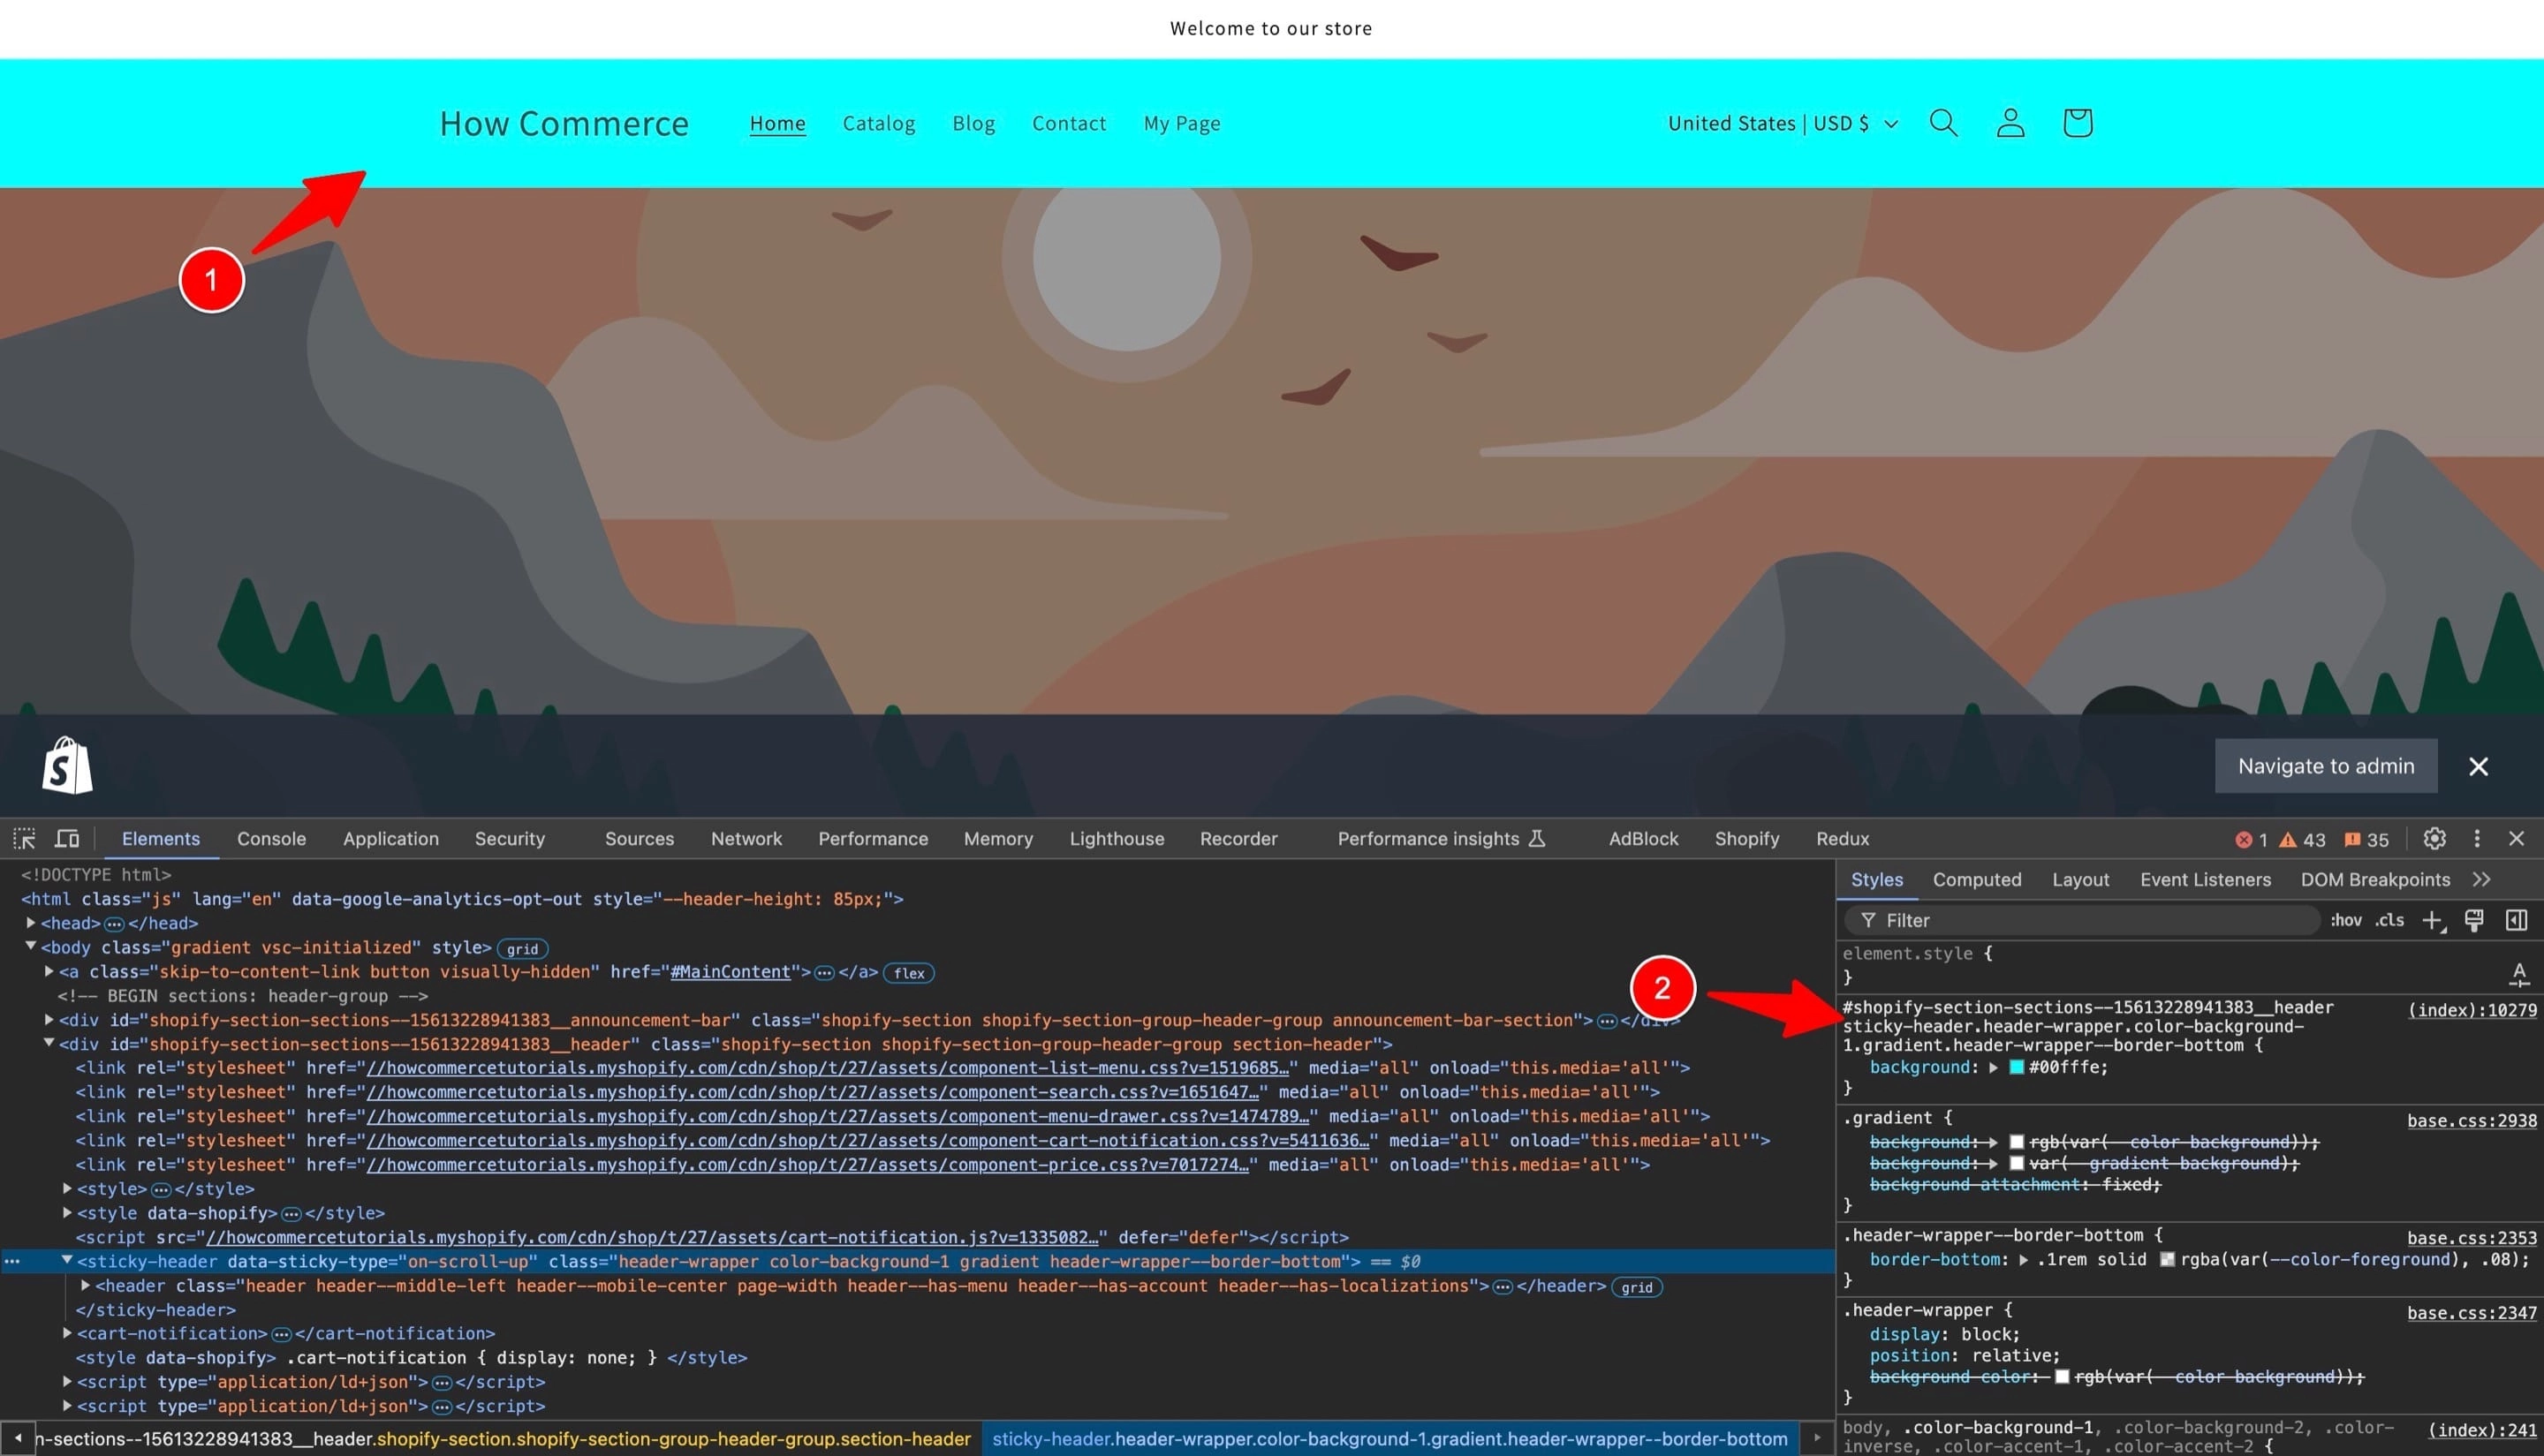
Task: Select the Computed styles tab
Action: [x=1977, y=879]
